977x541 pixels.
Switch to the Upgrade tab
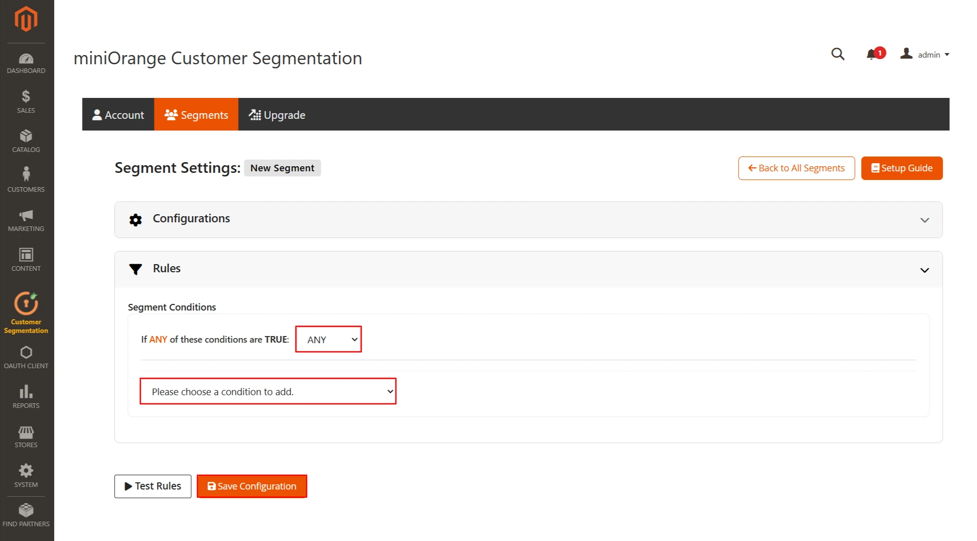pyautogui.click(x=277, y=114)
